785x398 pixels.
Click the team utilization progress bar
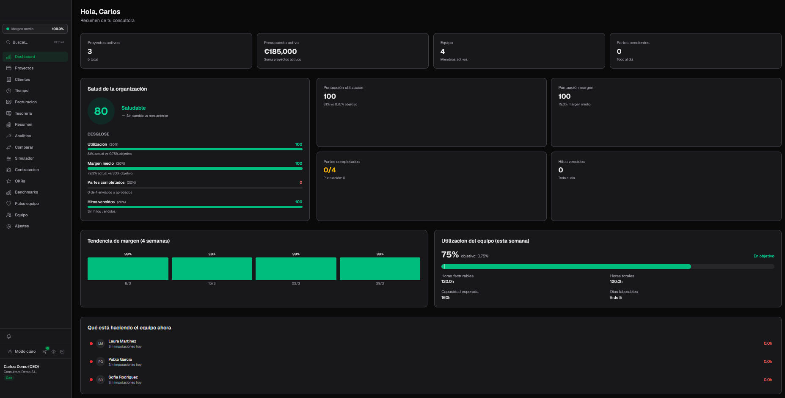tap(607, 267)
